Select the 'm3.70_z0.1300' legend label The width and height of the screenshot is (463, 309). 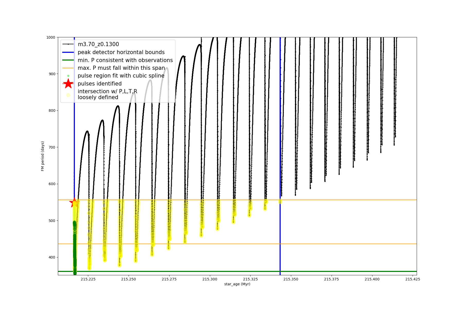(x=98, y=44)
